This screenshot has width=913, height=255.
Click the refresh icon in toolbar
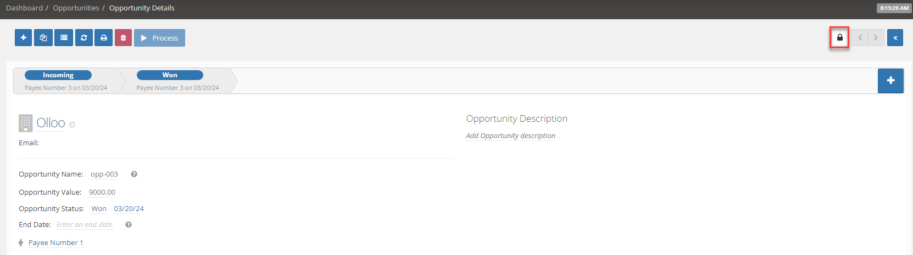click(x=83, y=38)
